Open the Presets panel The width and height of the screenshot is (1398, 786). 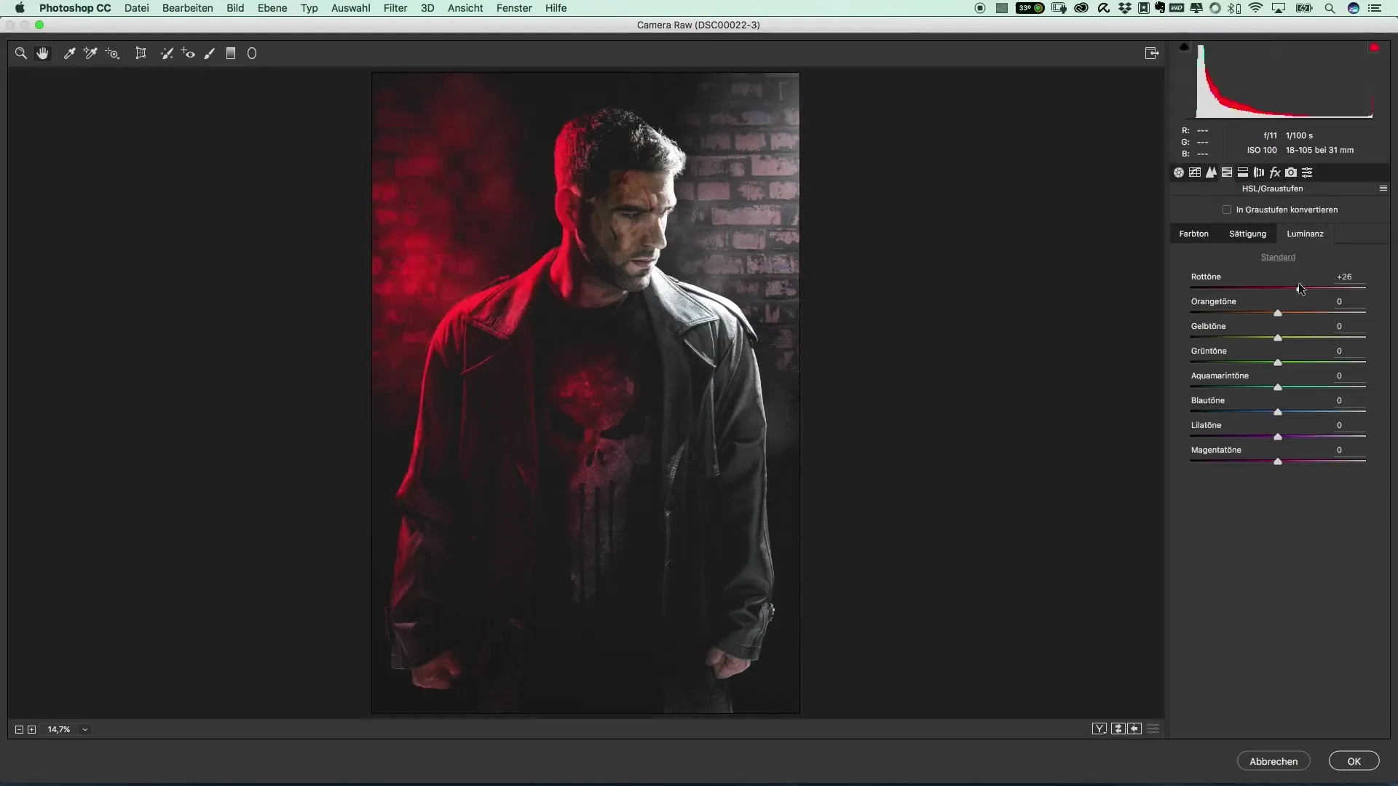(x=1307, y=172)
